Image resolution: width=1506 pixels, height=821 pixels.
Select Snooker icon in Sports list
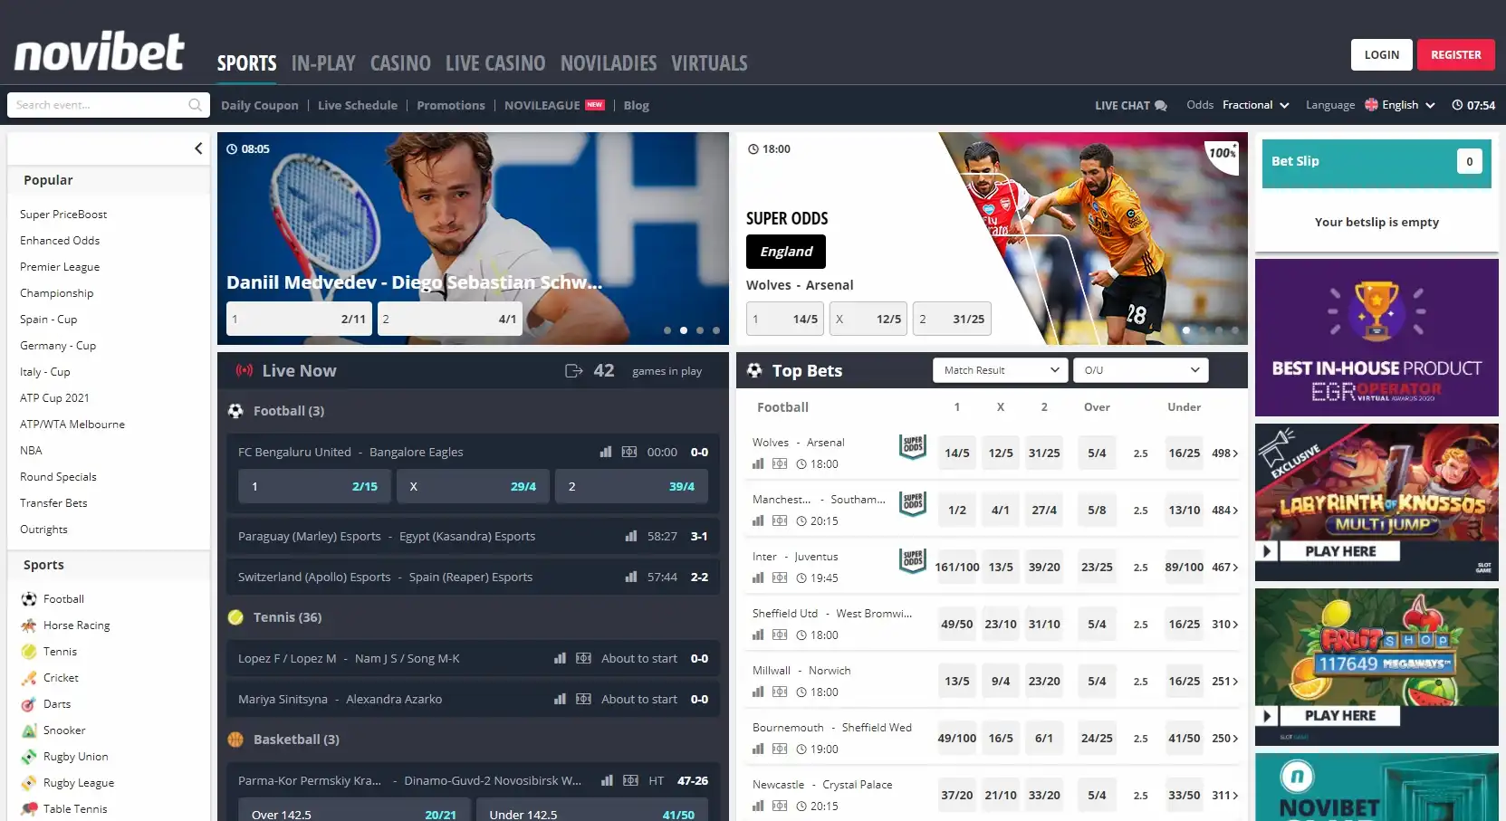click(29, 730)
